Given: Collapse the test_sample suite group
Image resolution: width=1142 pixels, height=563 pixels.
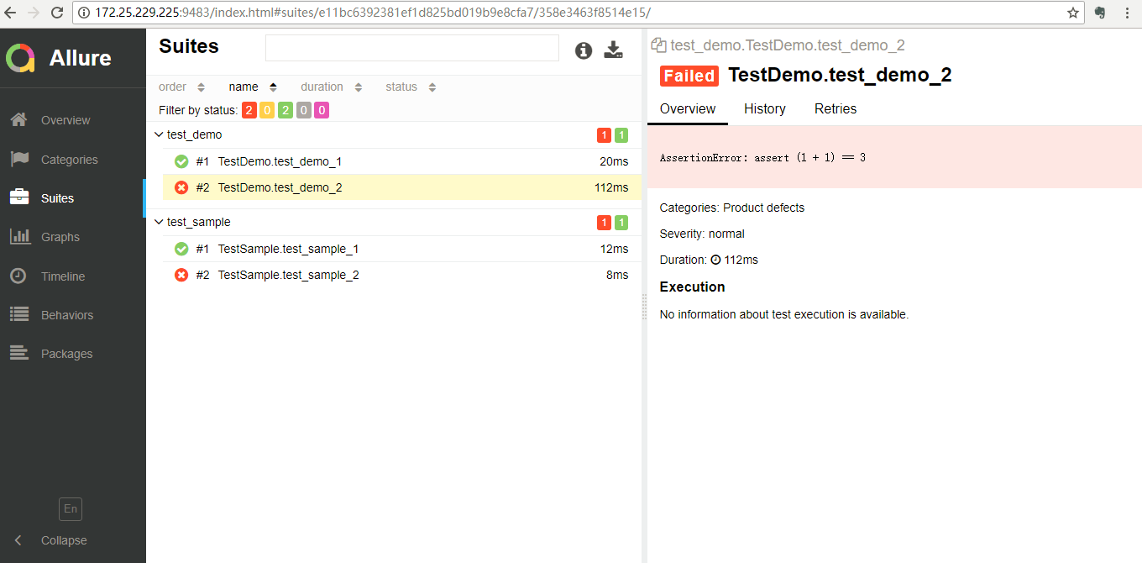Looking at the screenshot, I should tap(159, 222).
